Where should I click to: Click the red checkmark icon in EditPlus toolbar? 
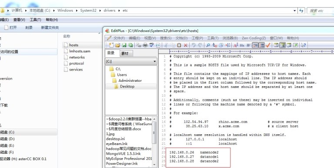coord(268,45)
